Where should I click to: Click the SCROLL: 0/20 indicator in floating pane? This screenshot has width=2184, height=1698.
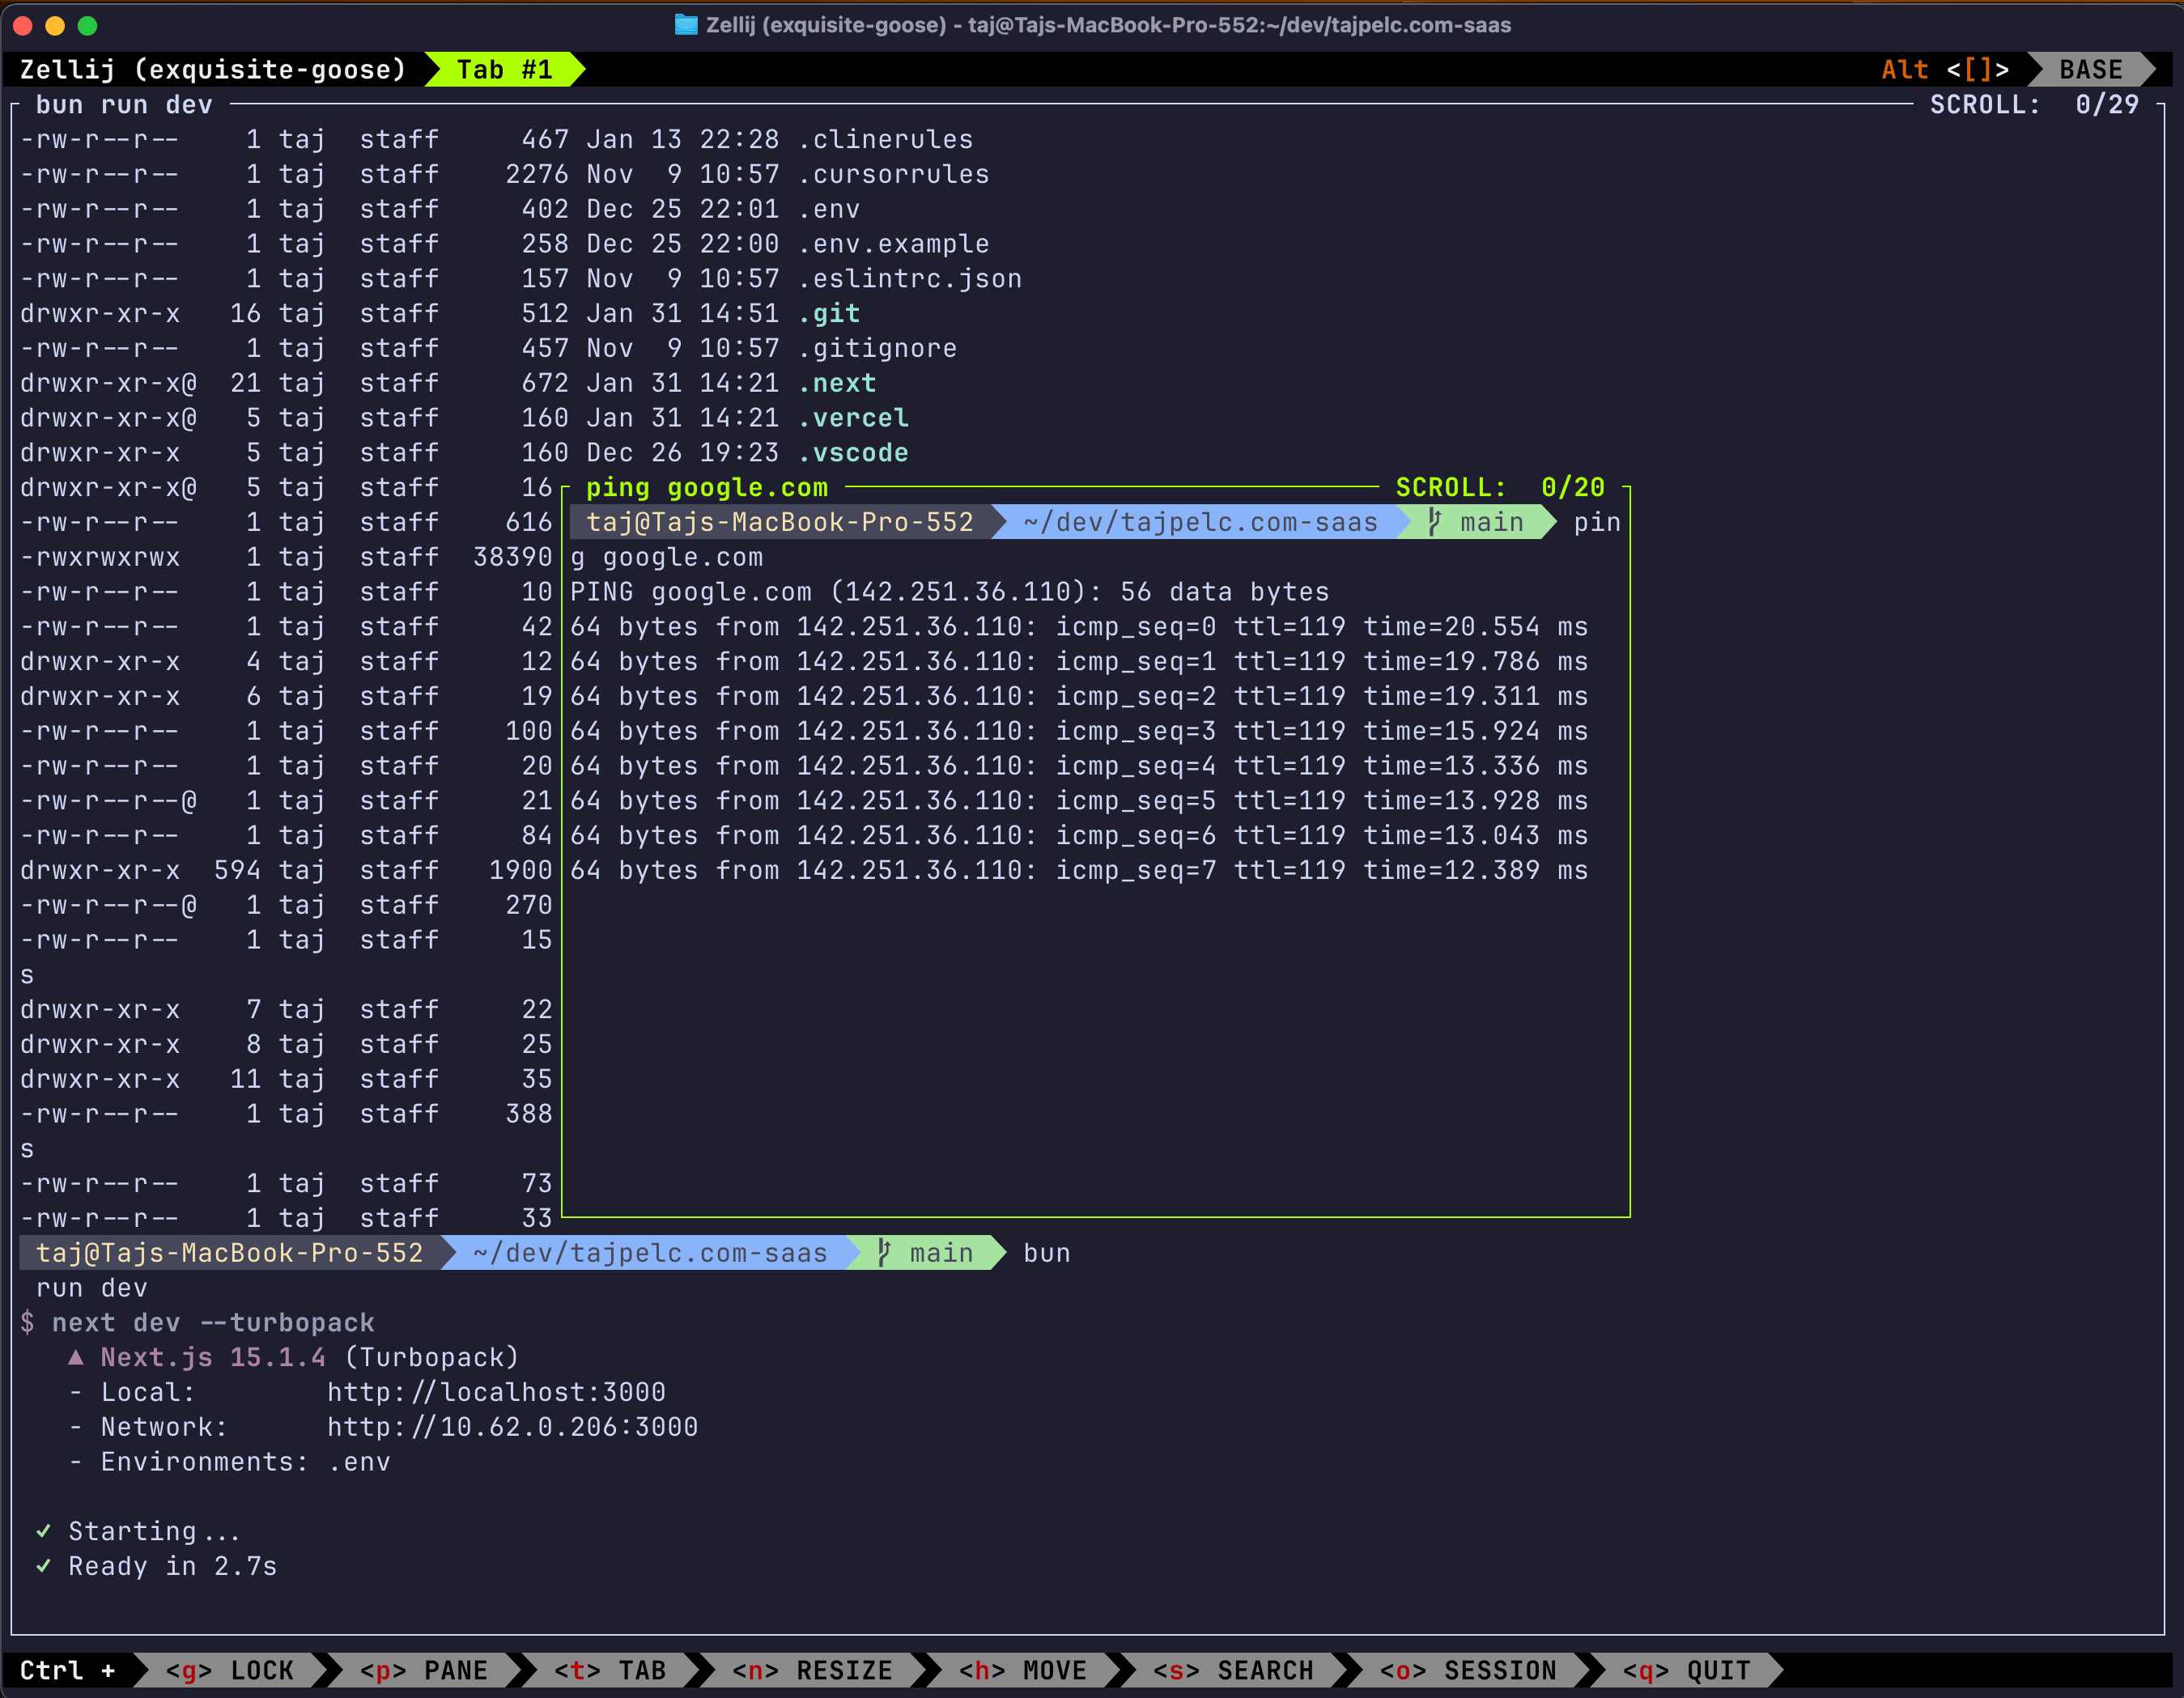[1500, 487]
